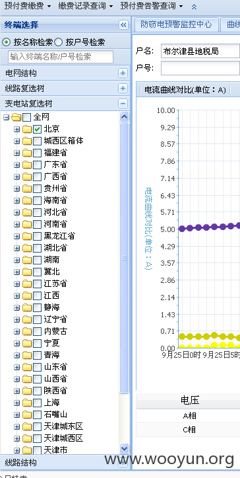Click the 电流曲线对比(单位：A) chart title
Viewport: 240px width, 478px height.
click(x=185, y=90)
